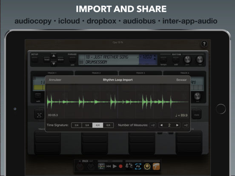Start playback with the play triangle
The image size is (235, 176).
pos(115,166)
